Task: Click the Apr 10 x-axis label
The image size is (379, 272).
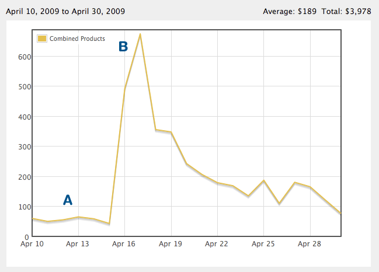Action: (32, 244)
